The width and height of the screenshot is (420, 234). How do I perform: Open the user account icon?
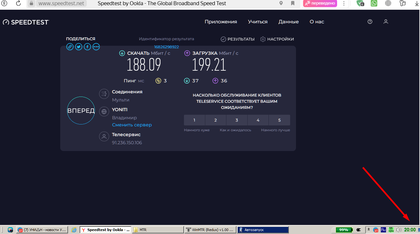[386, 22]
